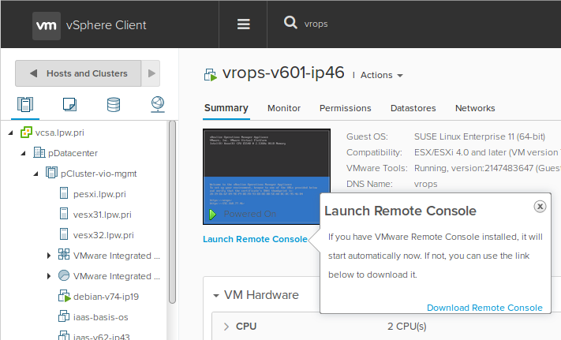Expand the second VMware Integrated node
Viewport: 561px width, 340px height.
coord(49,276)
